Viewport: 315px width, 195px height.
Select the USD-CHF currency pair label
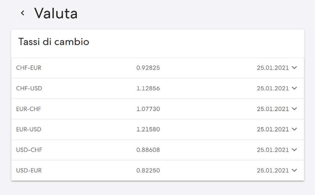pos(29,150)
